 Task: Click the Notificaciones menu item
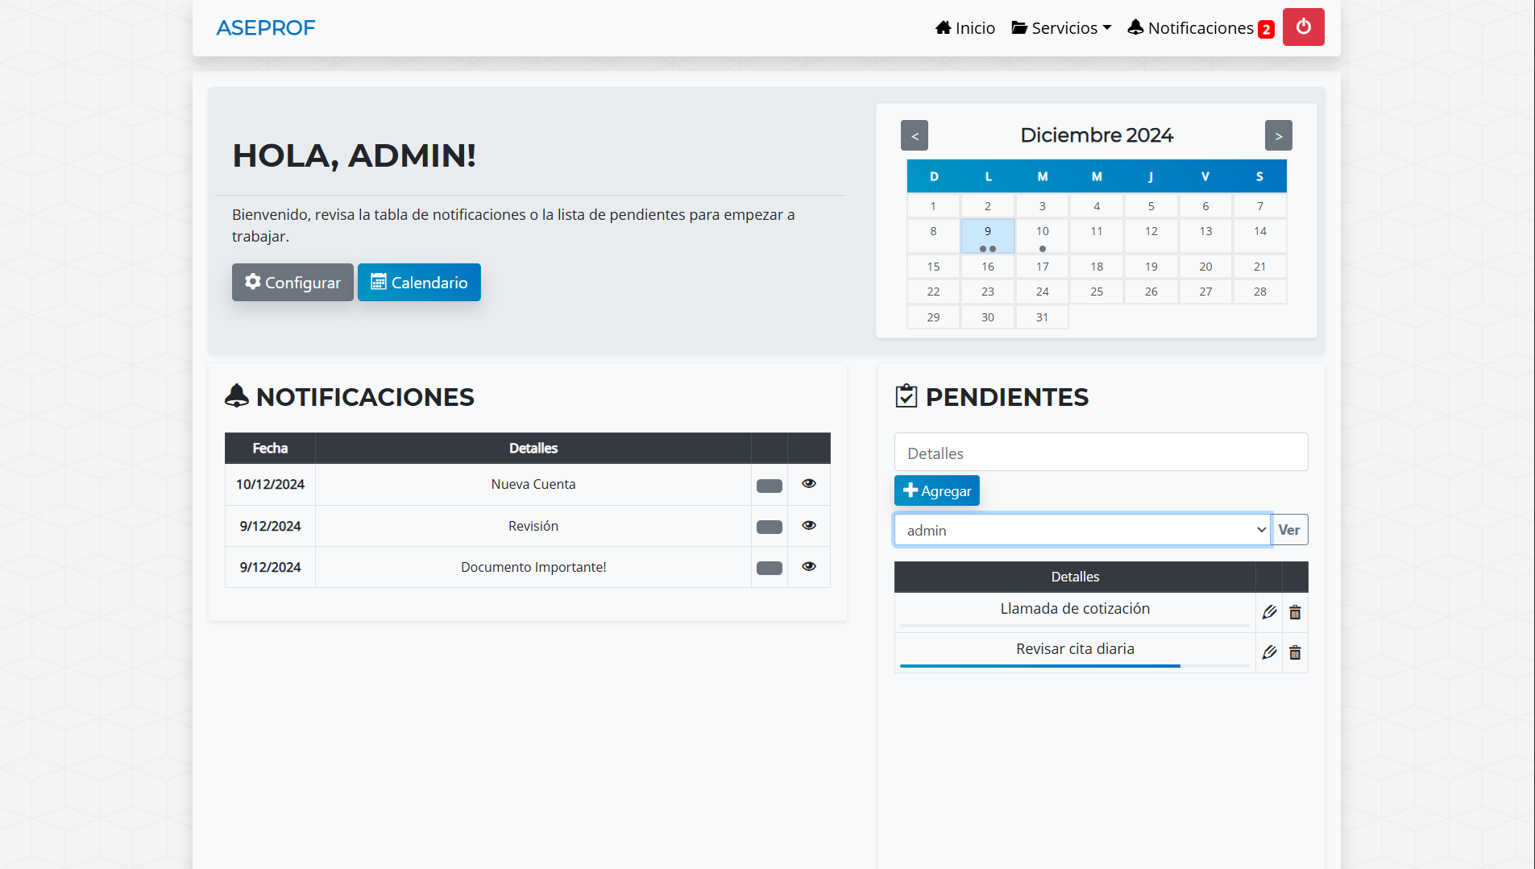coord(1200,27)
